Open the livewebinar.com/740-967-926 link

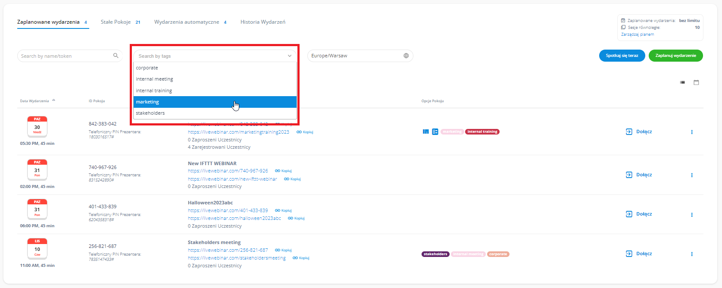pos(228,171)
